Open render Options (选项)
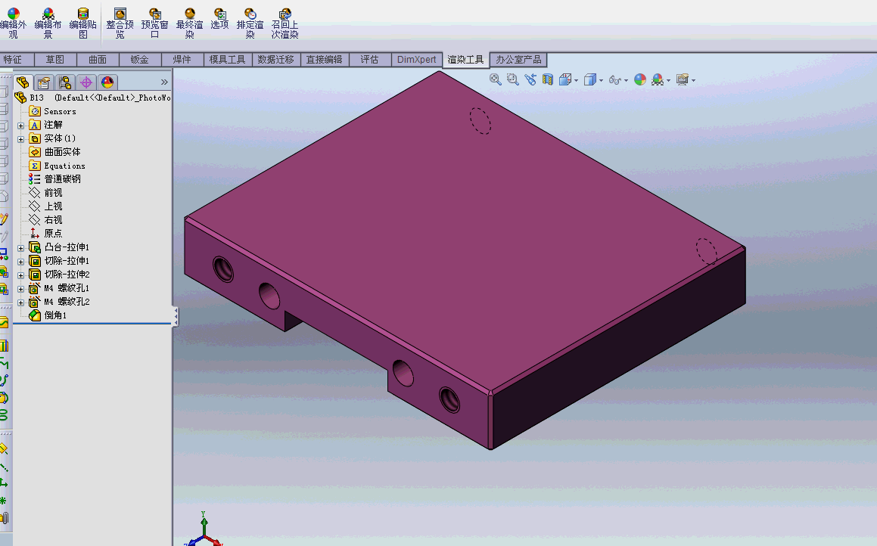The height and width of the screenshot is (546, 877). point(219,18)
